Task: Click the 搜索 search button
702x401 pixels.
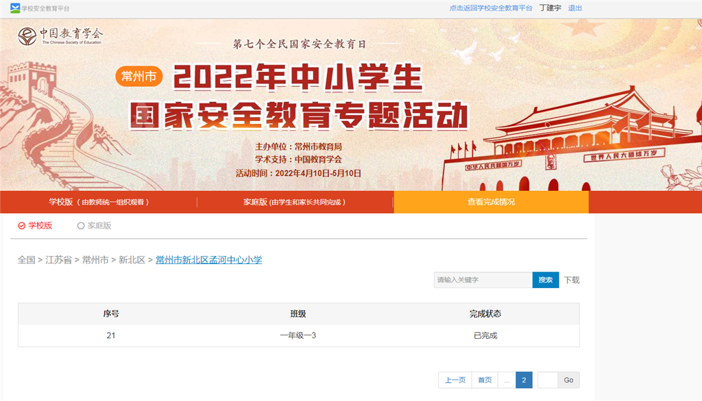Action: pyautogui.click(x=545, y=280)
